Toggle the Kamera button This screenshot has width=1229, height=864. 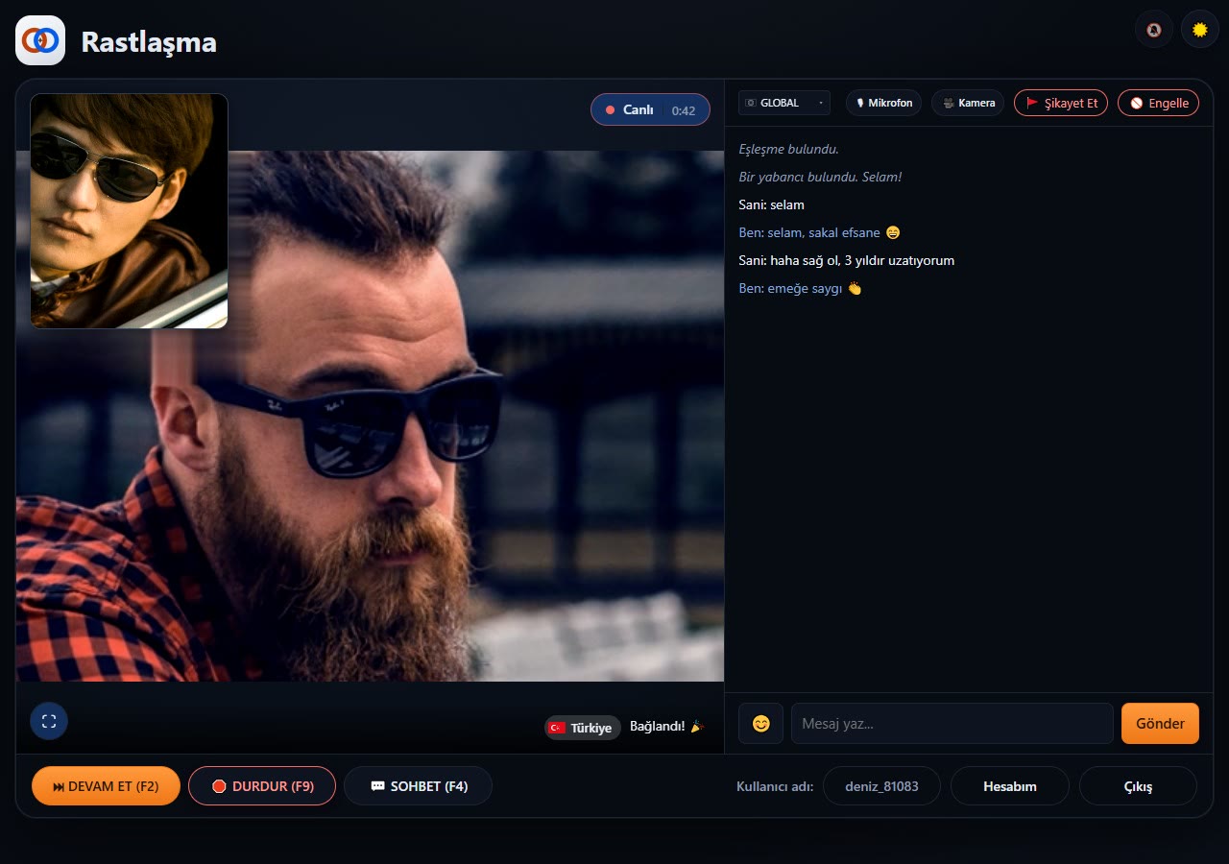coord(968,103)
